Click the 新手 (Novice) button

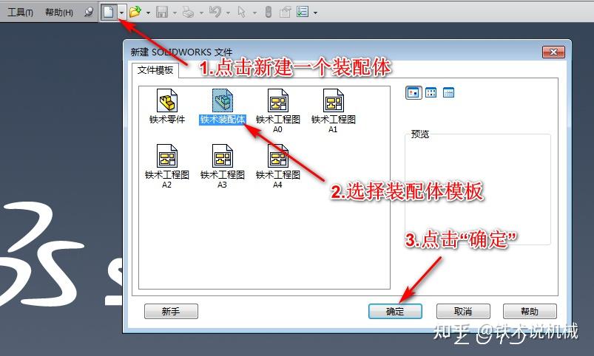pyautogui.click(x=171, y=312)
